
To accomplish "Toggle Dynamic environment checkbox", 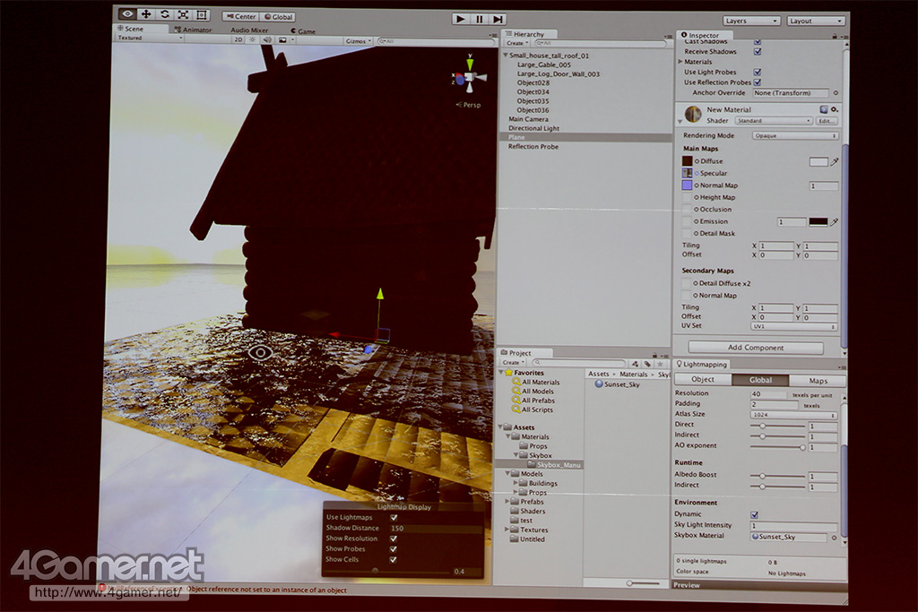I will [754, 515].
